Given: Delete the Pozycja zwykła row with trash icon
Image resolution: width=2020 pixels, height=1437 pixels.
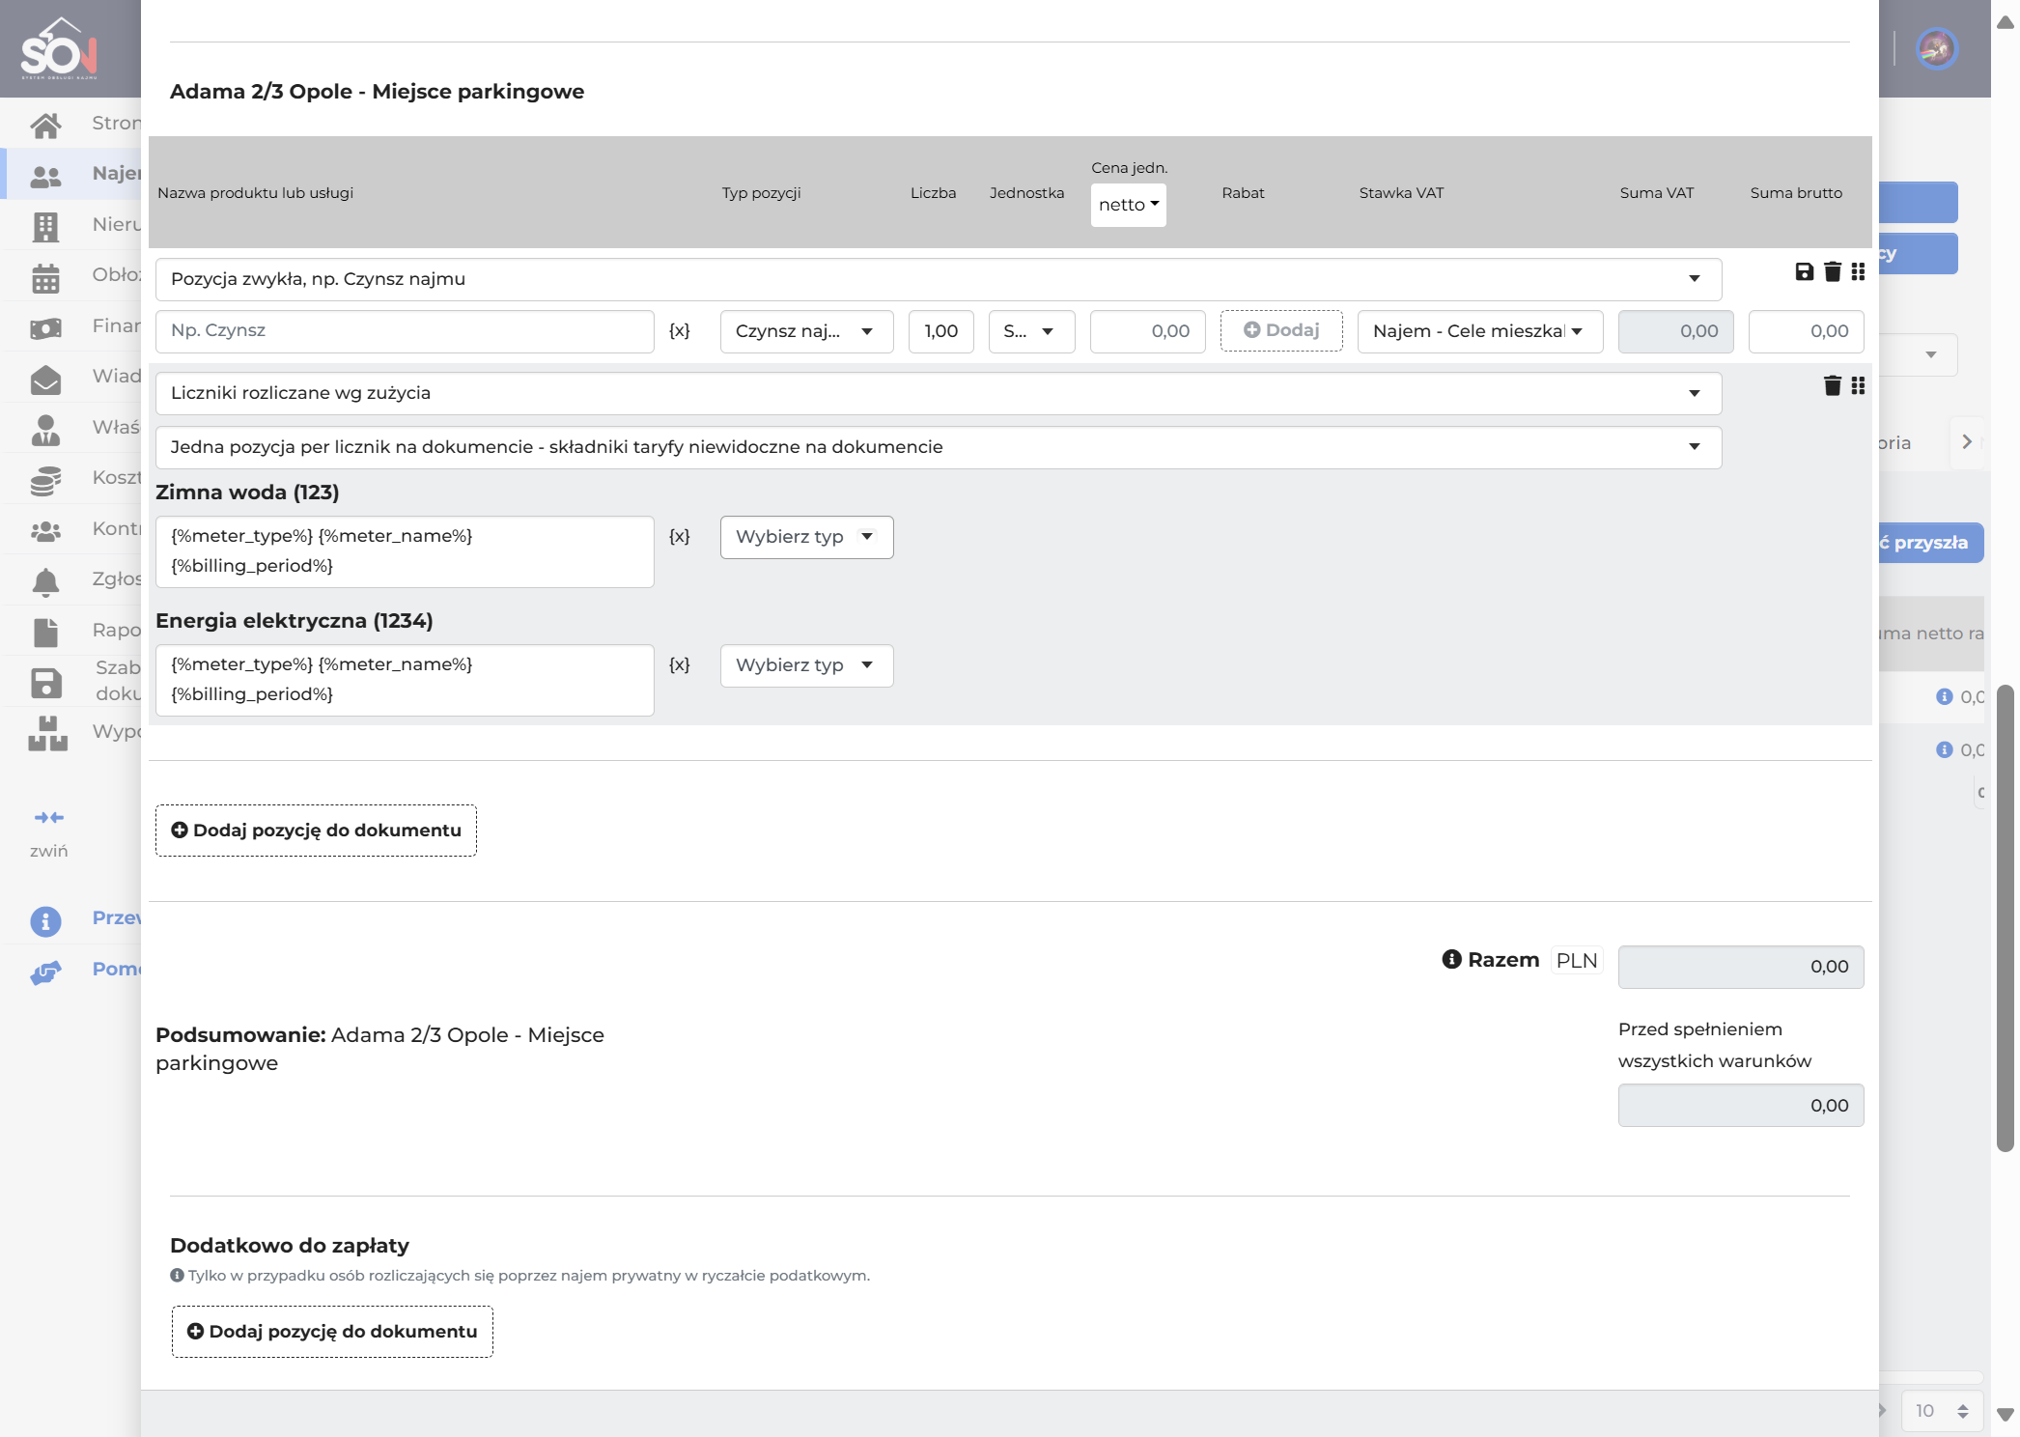Looking at the screenshot, I should [x=1832, y=272].
